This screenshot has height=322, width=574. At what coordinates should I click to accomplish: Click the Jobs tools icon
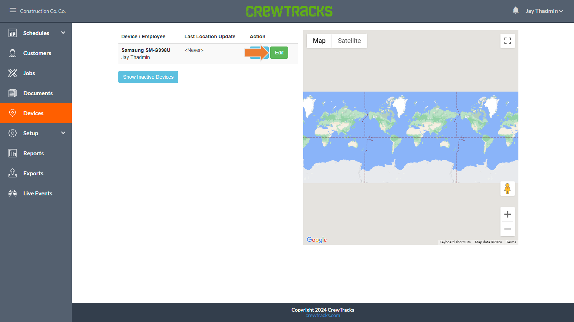tap(13, 73)
